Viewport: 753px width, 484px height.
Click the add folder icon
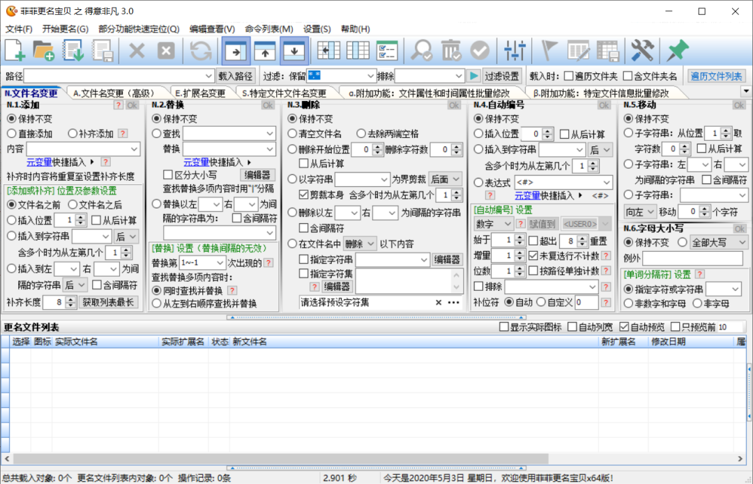44,50
